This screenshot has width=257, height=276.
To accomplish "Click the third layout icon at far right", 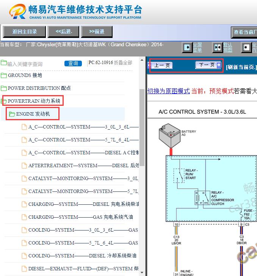I will pos(246,47).
